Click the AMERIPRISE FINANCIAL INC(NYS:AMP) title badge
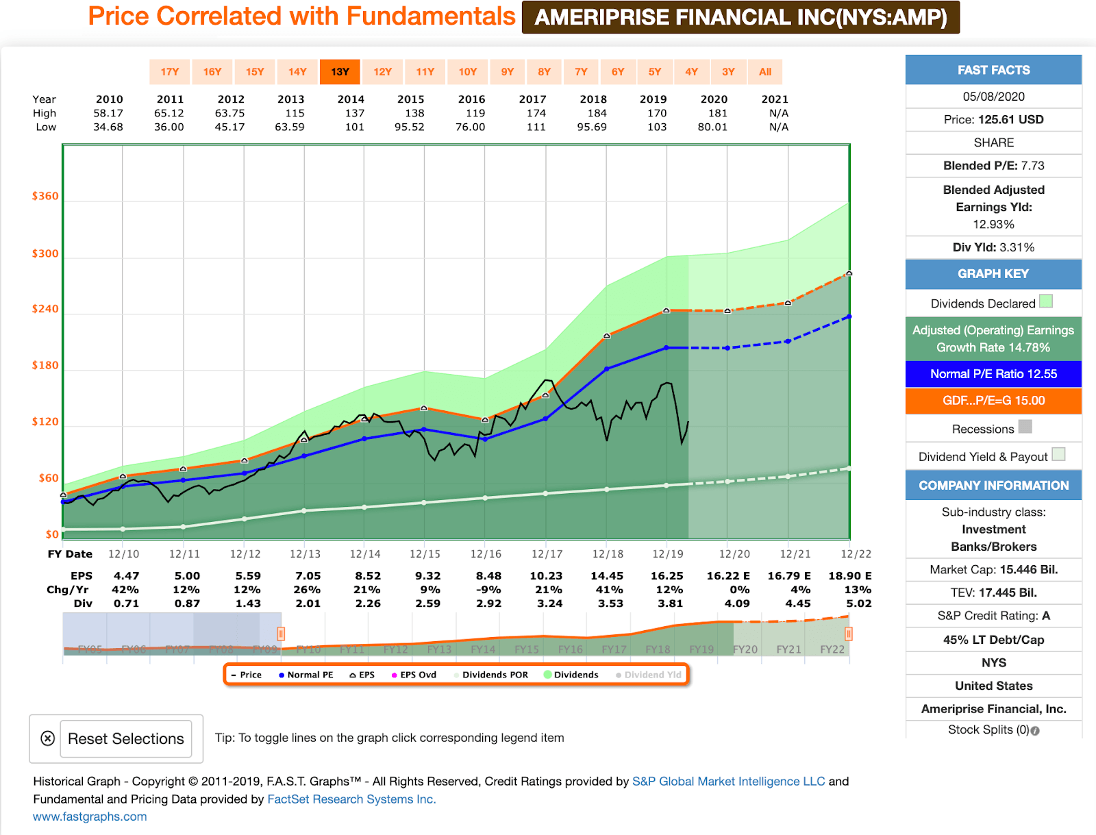The image size is (1096, 835). pos(740,17)
